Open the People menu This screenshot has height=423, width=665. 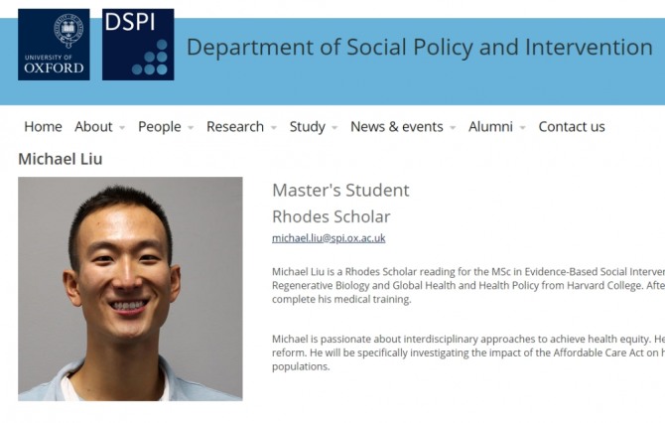pos(159,127)
